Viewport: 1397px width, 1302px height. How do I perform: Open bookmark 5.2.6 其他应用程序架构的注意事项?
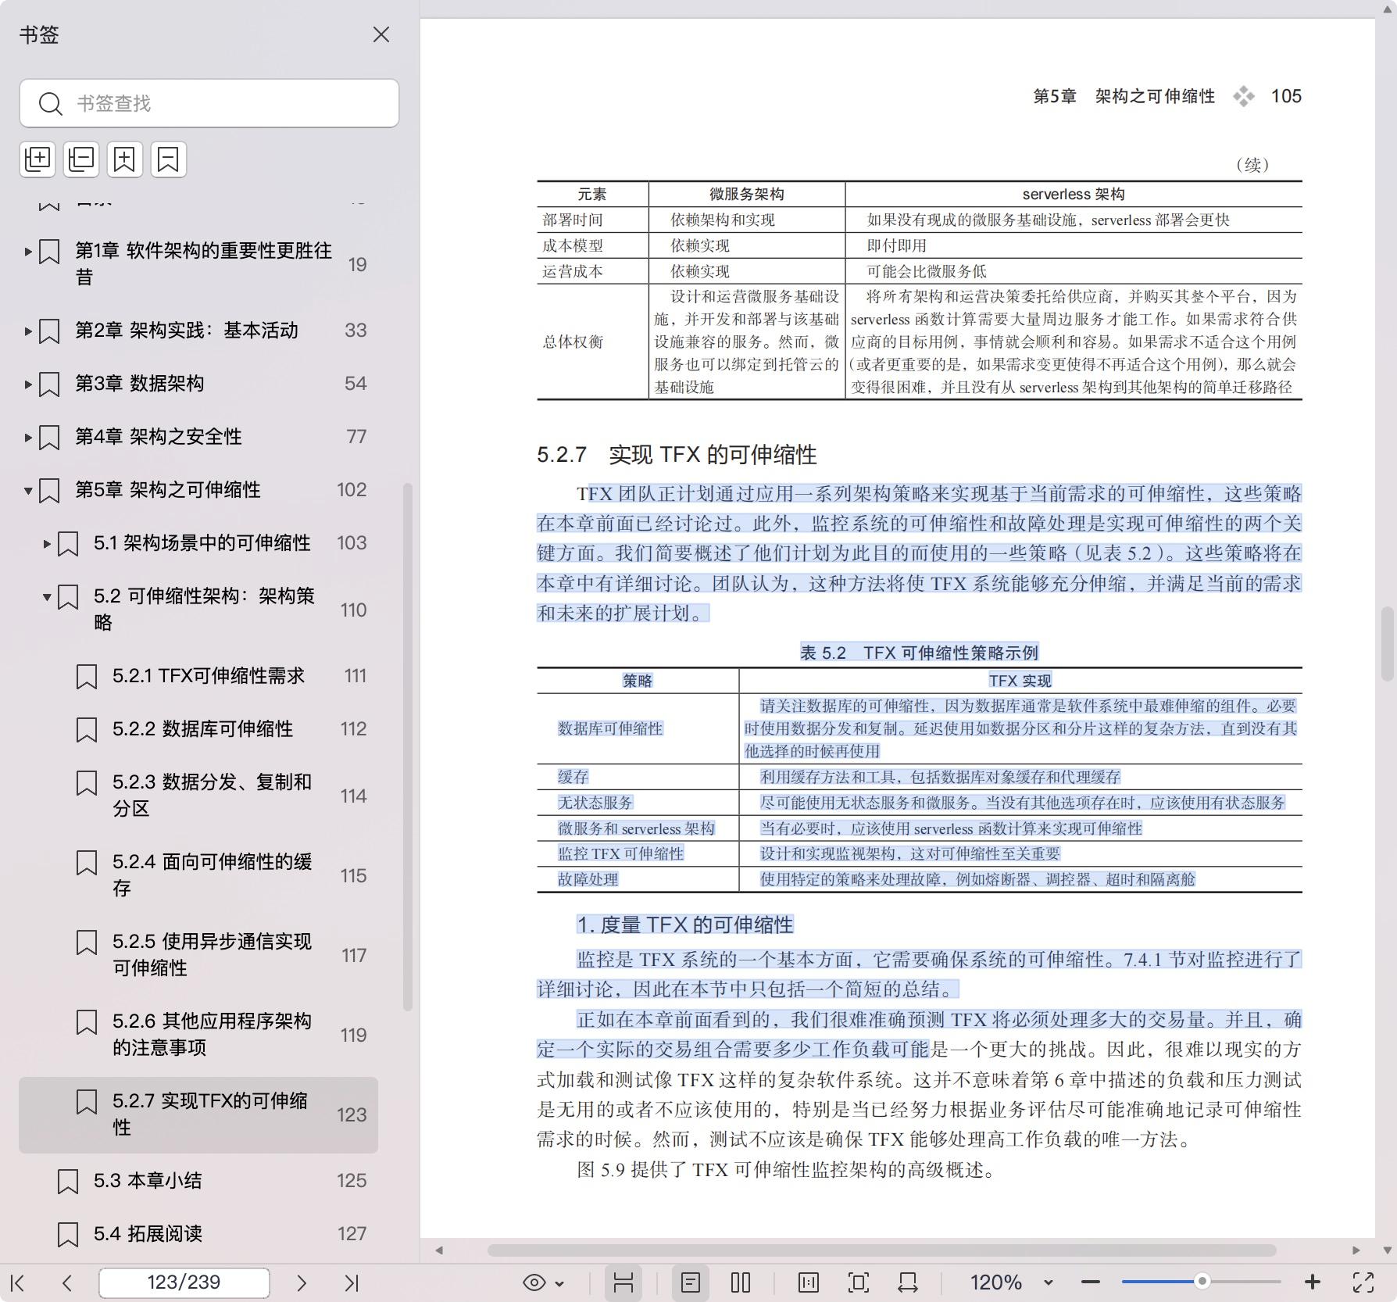click(213, 1035)
